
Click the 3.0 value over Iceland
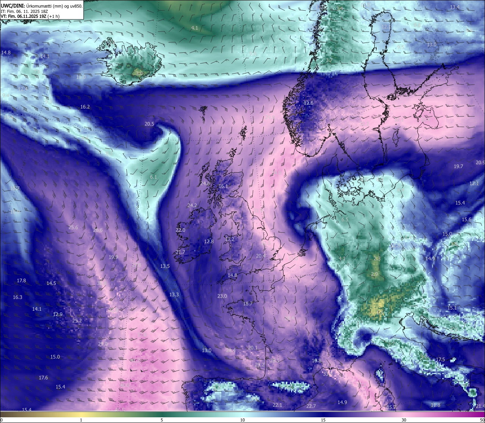tap(139, 73)
